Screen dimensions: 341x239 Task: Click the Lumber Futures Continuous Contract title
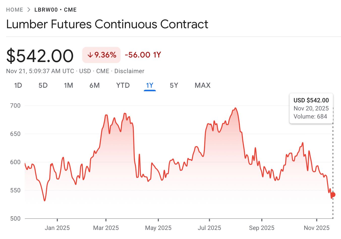coord(107,24)
